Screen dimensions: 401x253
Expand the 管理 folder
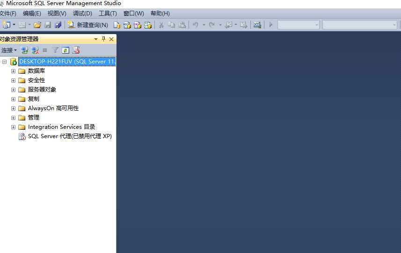click(x=13, y=118)
